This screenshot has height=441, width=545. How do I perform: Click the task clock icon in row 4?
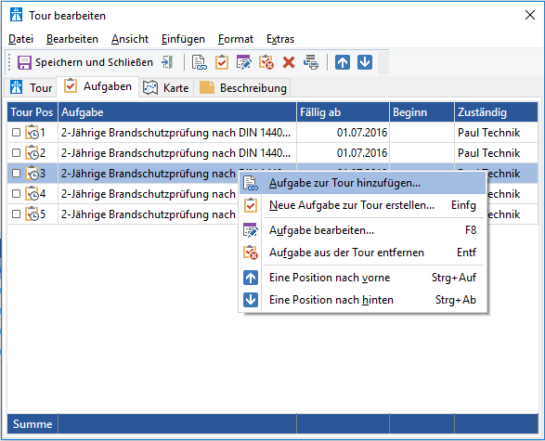click(32, 193)
